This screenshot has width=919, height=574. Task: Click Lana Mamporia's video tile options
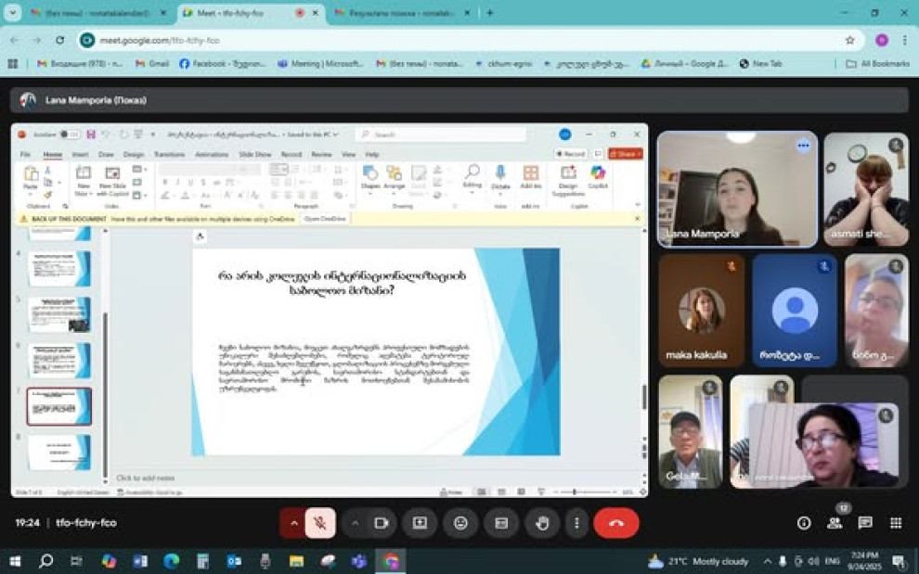803,146
